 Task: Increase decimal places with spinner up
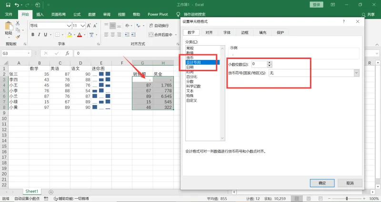point(269,63)
